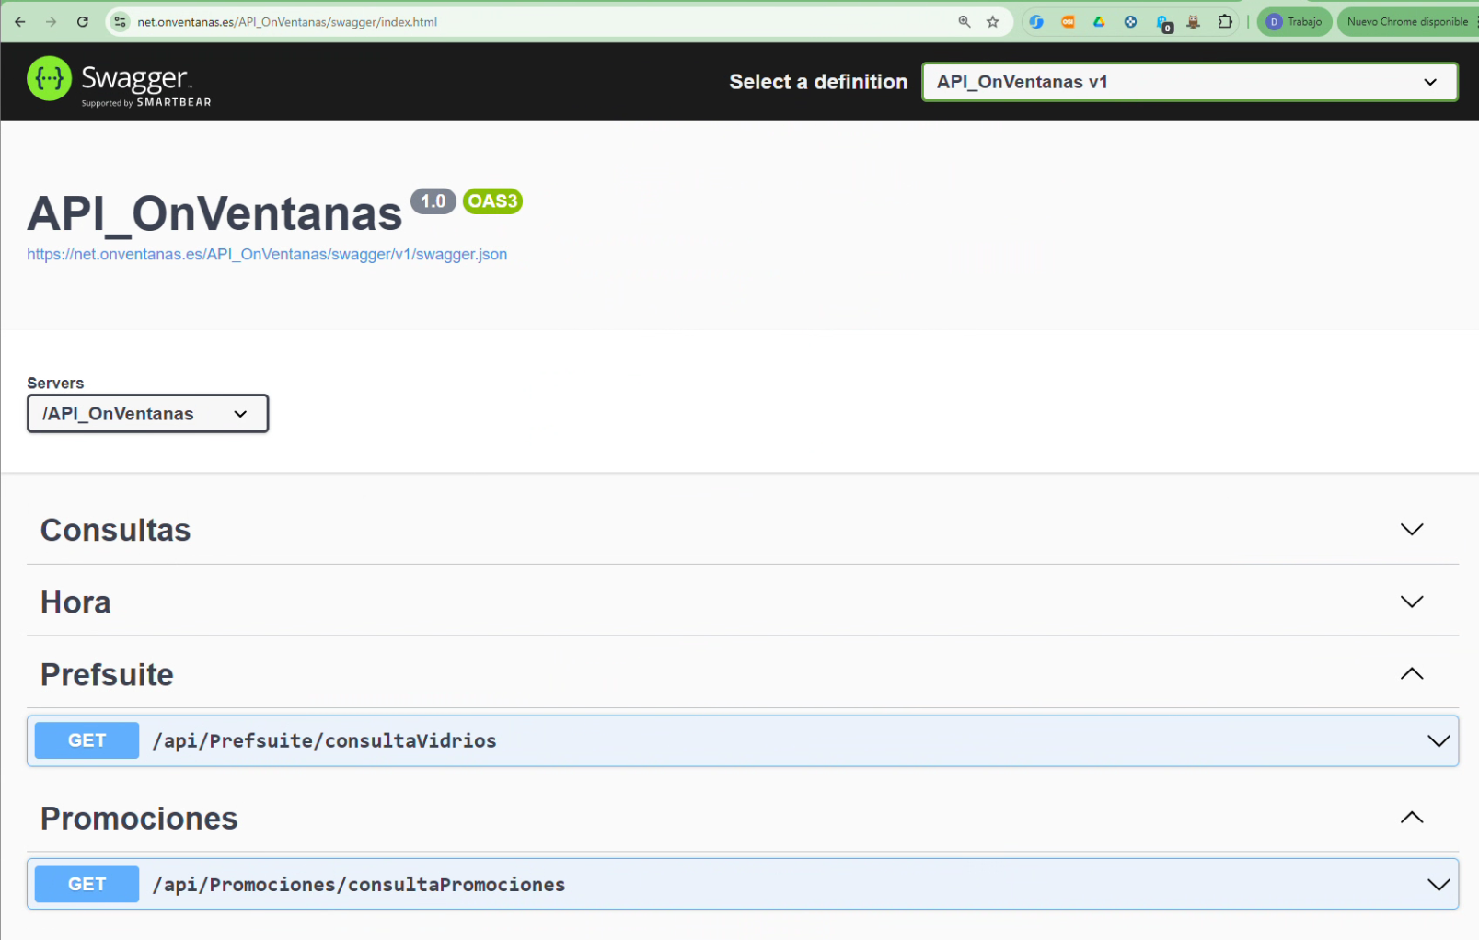Open the blue swirl extension icon

pos(1036,21)
